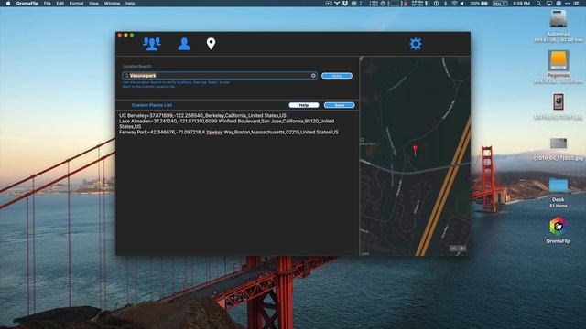Click the magnifier icon in location search

pos(126,76)
